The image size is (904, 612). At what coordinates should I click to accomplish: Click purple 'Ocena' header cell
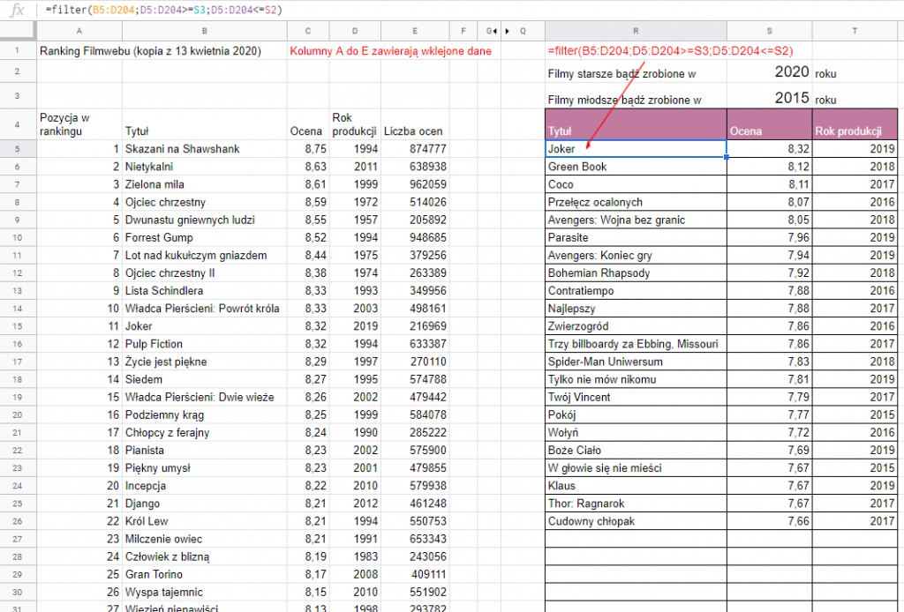(x=769, y=124)
